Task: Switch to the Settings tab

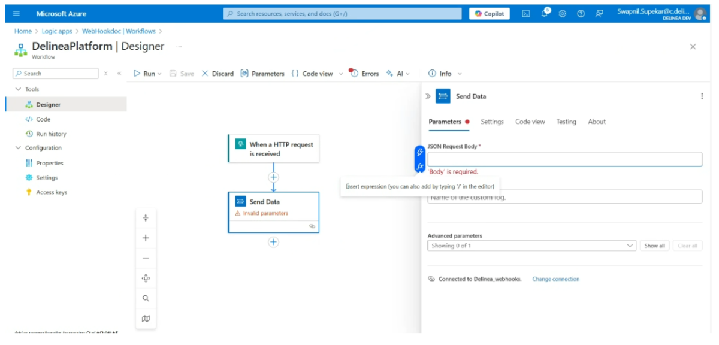Action: click(492, 122)
